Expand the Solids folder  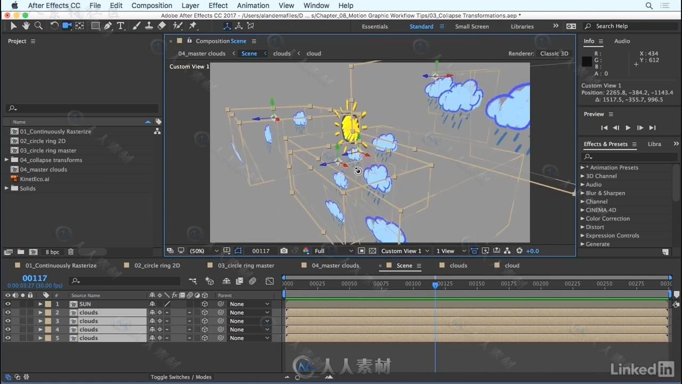6,188
